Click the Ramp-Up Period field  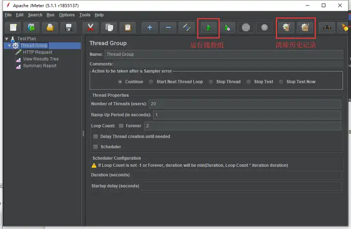pyautogui.click(x=247, y=115)
